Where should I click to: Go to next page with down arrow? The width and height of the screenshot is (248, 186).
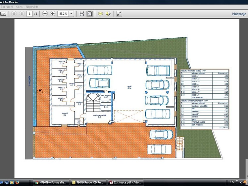pos(22,14)
